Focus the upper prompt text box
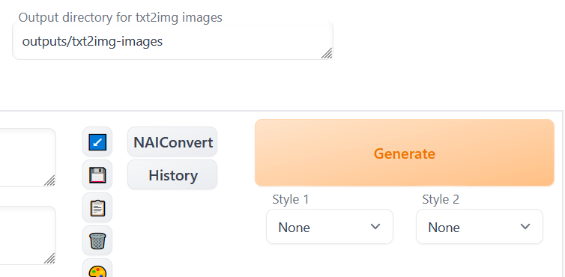This screenshot has width=565, height=277. click(28, 157)
